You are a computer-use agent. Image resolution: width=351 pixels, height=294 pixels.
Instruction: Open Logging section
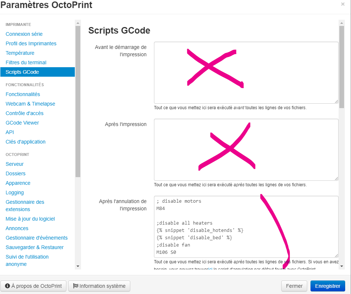tap(15, 192)
